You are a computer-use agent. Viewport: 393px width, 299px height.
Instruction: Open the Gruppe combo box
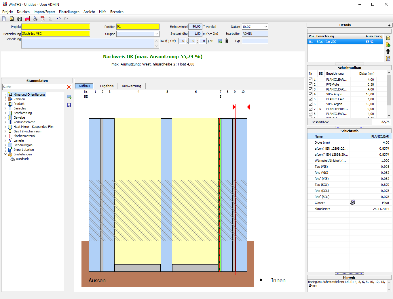pyautogui.click(x=157, y=34)
